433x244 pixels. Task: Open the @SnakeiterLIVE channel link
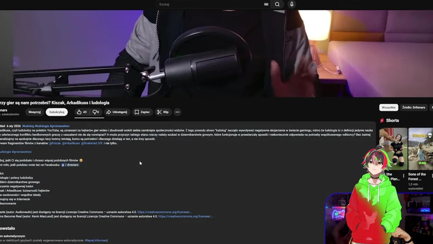tap(92, 143)
